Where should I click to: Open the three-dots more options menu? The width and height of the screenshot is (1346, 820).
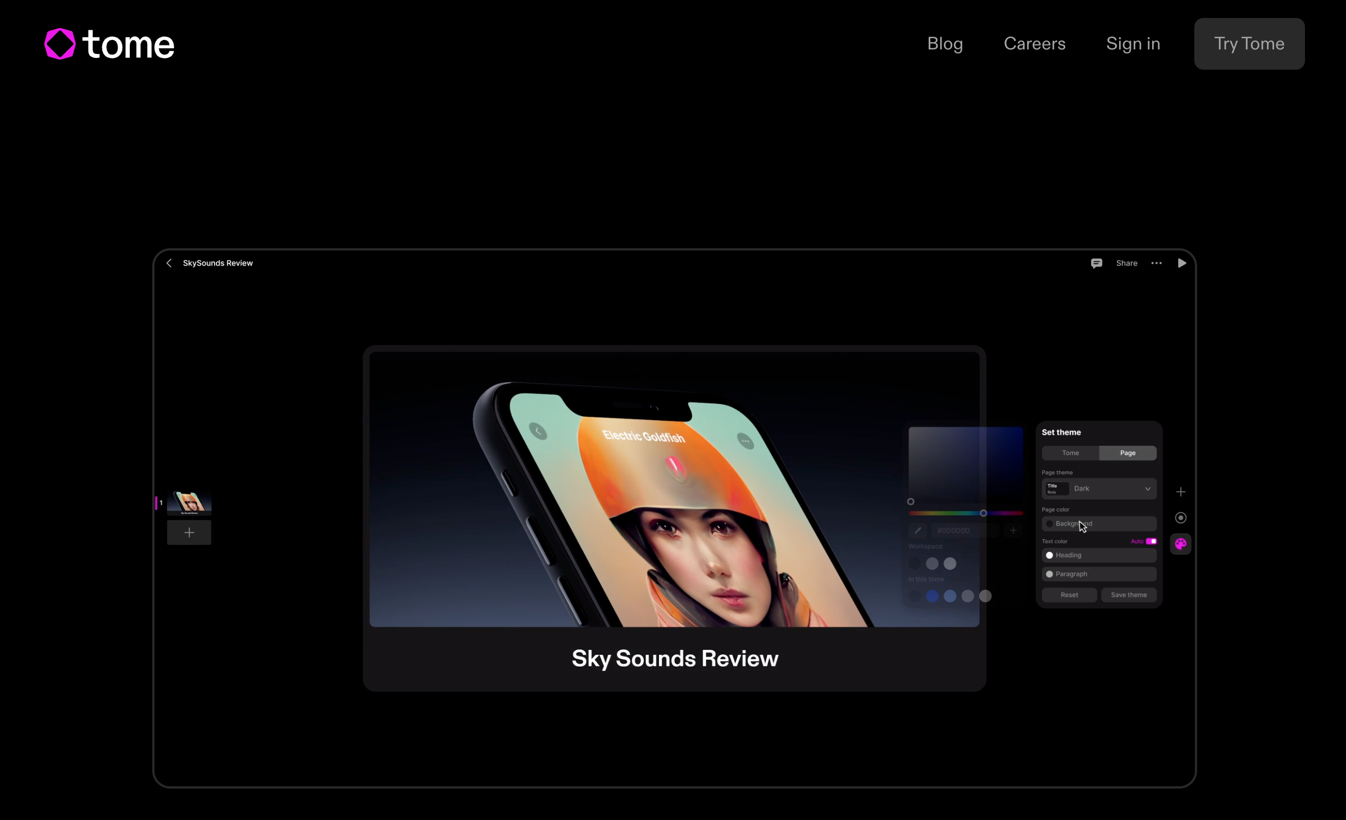pos(1156,263)
